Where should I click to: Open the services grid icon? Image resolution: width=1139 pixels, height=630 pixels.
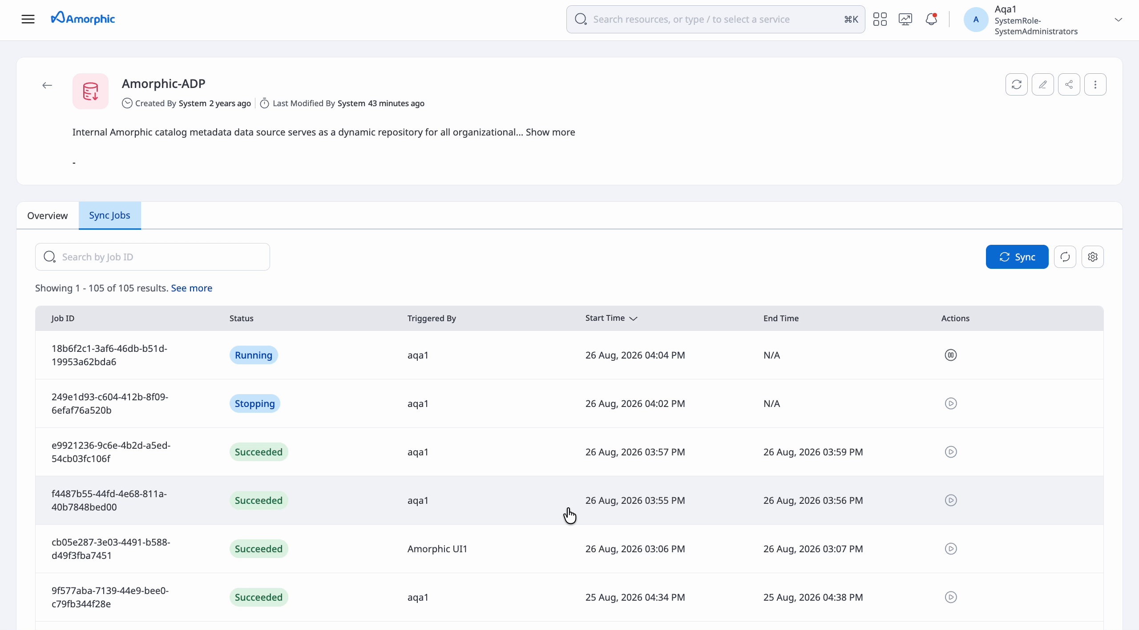[x=880, y=19]
